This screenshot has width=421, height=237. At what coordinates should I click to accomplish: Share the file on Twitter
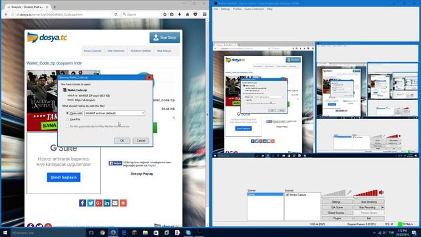(x=91, y=203)
